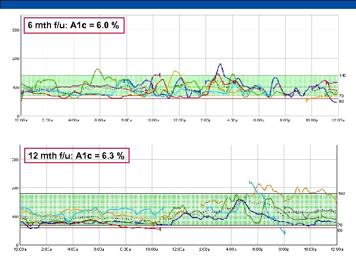
Task: Click the 10:00p time label on the 12 mth chart
Action: click(310, 249)
